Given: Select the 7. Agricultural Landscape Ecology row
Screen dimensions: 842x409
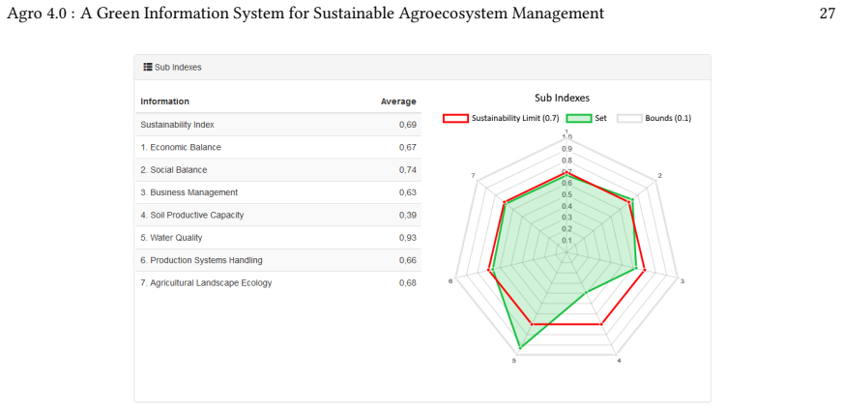Looking at the screenshot, I should pos(278,282).
